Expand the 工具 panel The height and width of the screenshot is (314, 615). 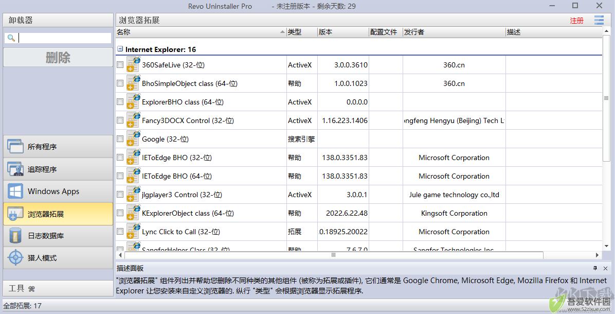(58, 288)
